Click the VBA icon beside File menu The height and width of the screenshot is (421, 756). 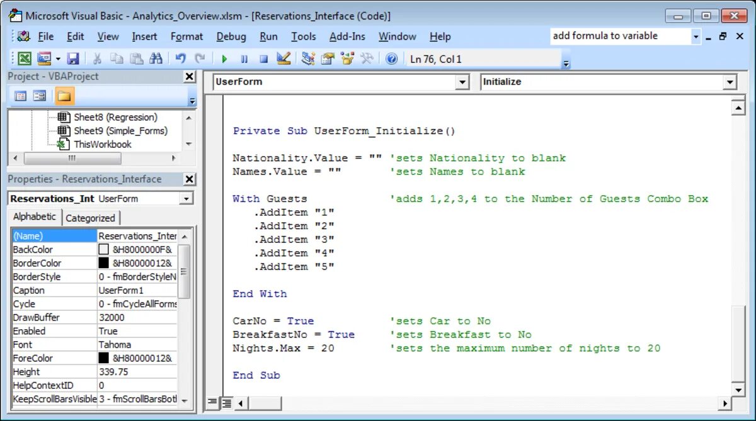click(x=24, y=36)
